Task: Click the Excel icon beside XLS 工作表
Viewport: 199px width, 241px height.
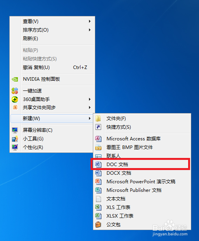Action: [98, 207]
